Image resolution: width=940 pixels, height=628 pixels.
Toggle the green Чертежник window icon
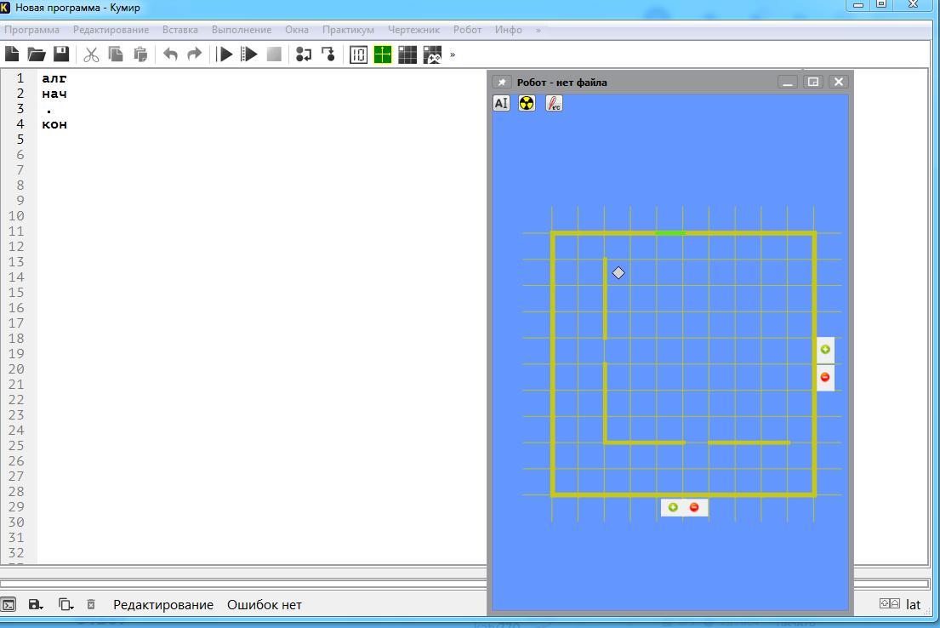[x=383, y=54]
